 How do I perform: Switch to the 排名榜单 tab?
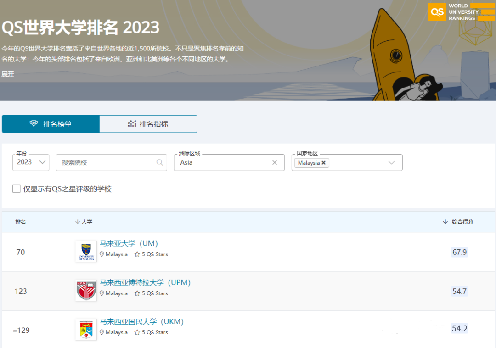[51, 123]
